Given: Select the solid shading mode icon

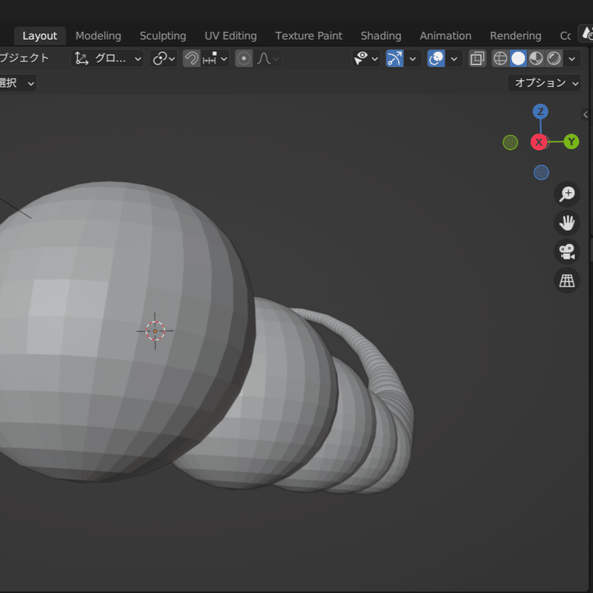Looking at the screenshot, I should point(518,59).
